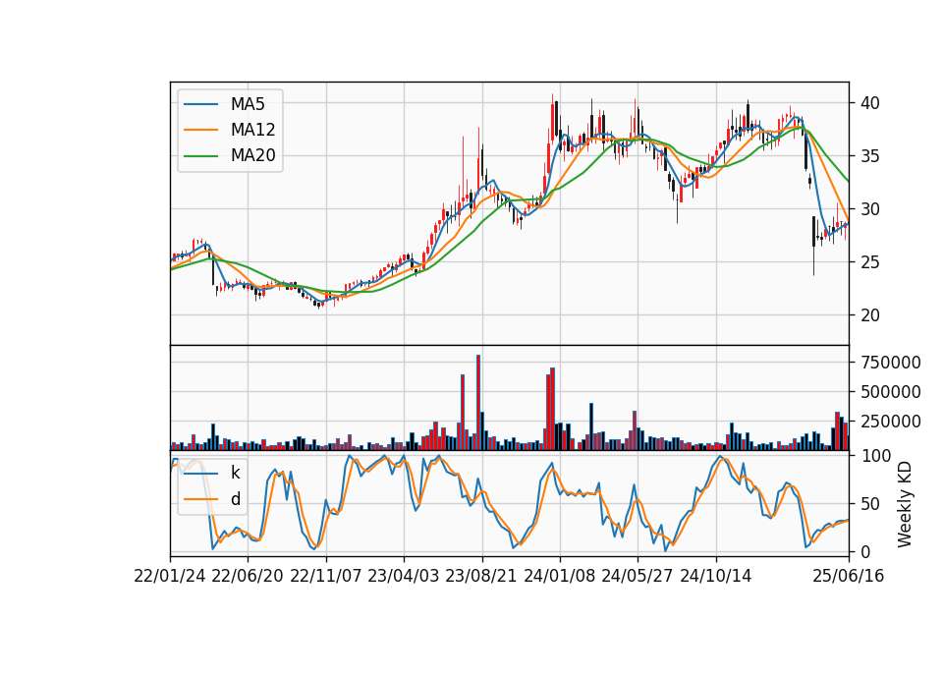Click the tallest volume bar near 23/08/21
Image resolution: width=943 pixels, height=678 pixels.
click(478, 403)
